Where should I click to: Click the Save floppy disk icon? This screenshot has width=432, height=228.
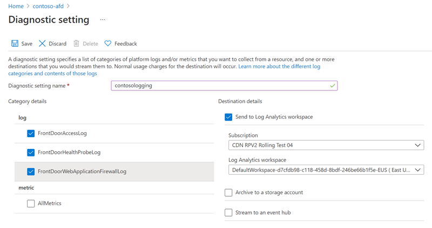pos(15,44)
